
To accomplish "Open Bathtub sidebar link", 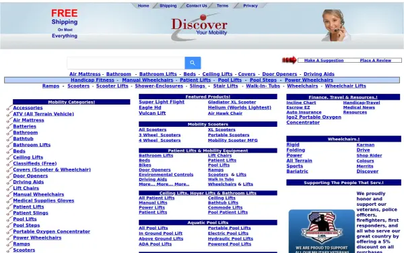I will (x=23, y=138).
